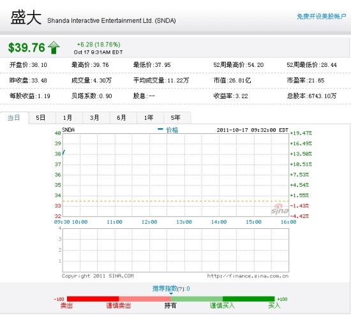Click the Oct 17 9:31AM EDT timestamp
Screen dimensions: 351x315
pyautogui.click(x=98, y=52)
